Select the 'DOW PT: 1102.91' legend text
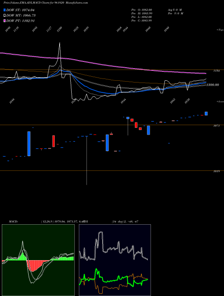This screenshot has height=296, width=224. [20, 21]
